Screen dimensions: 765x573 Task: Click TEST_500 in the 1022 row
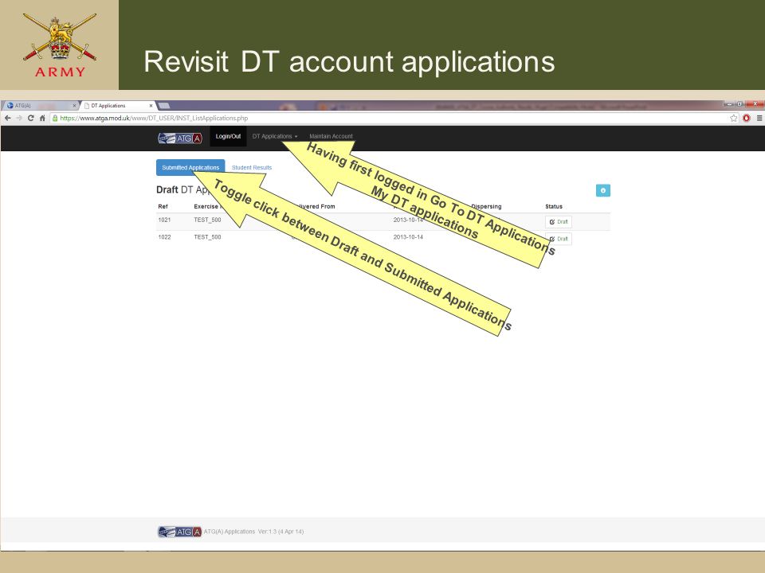pos(207,237)
